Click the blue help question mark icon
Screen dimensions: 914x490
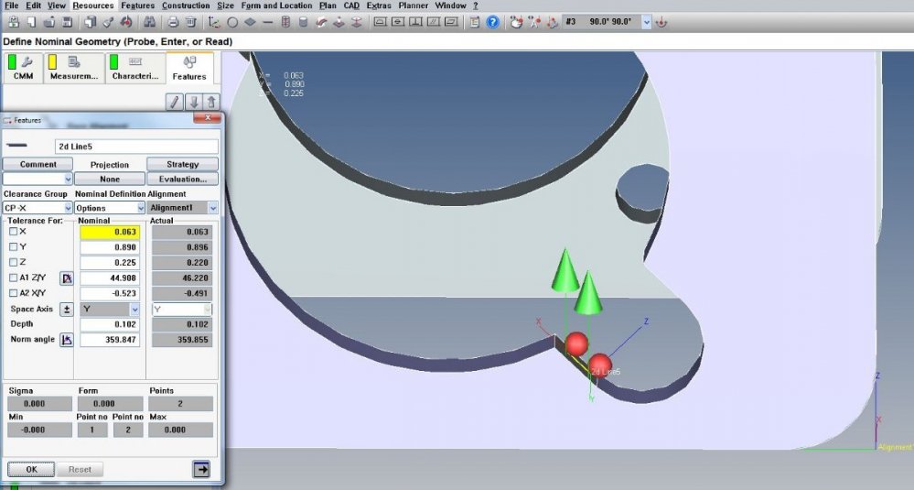coord(493,21)
